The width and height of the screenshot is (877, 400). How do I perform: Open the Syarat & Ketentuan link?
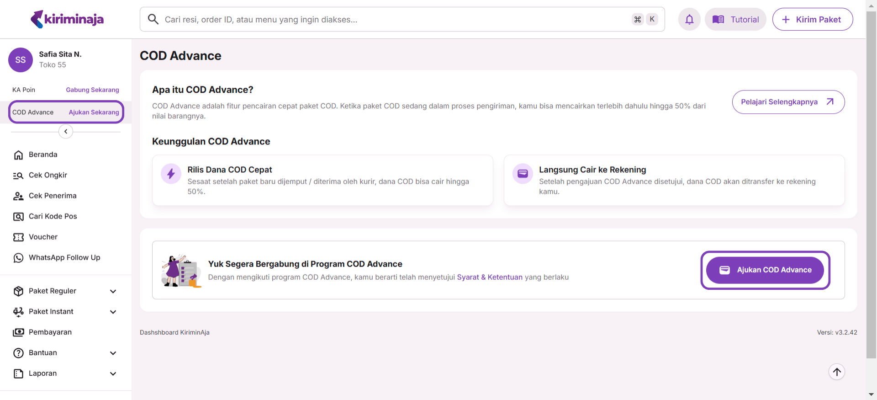tap(489, 277)
